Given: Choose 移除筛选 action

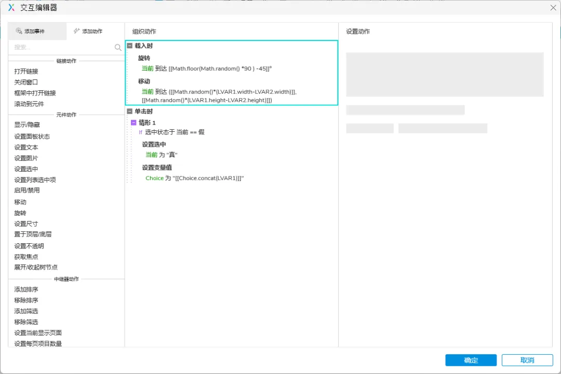Looking at the screenshot, I should 26,322.
